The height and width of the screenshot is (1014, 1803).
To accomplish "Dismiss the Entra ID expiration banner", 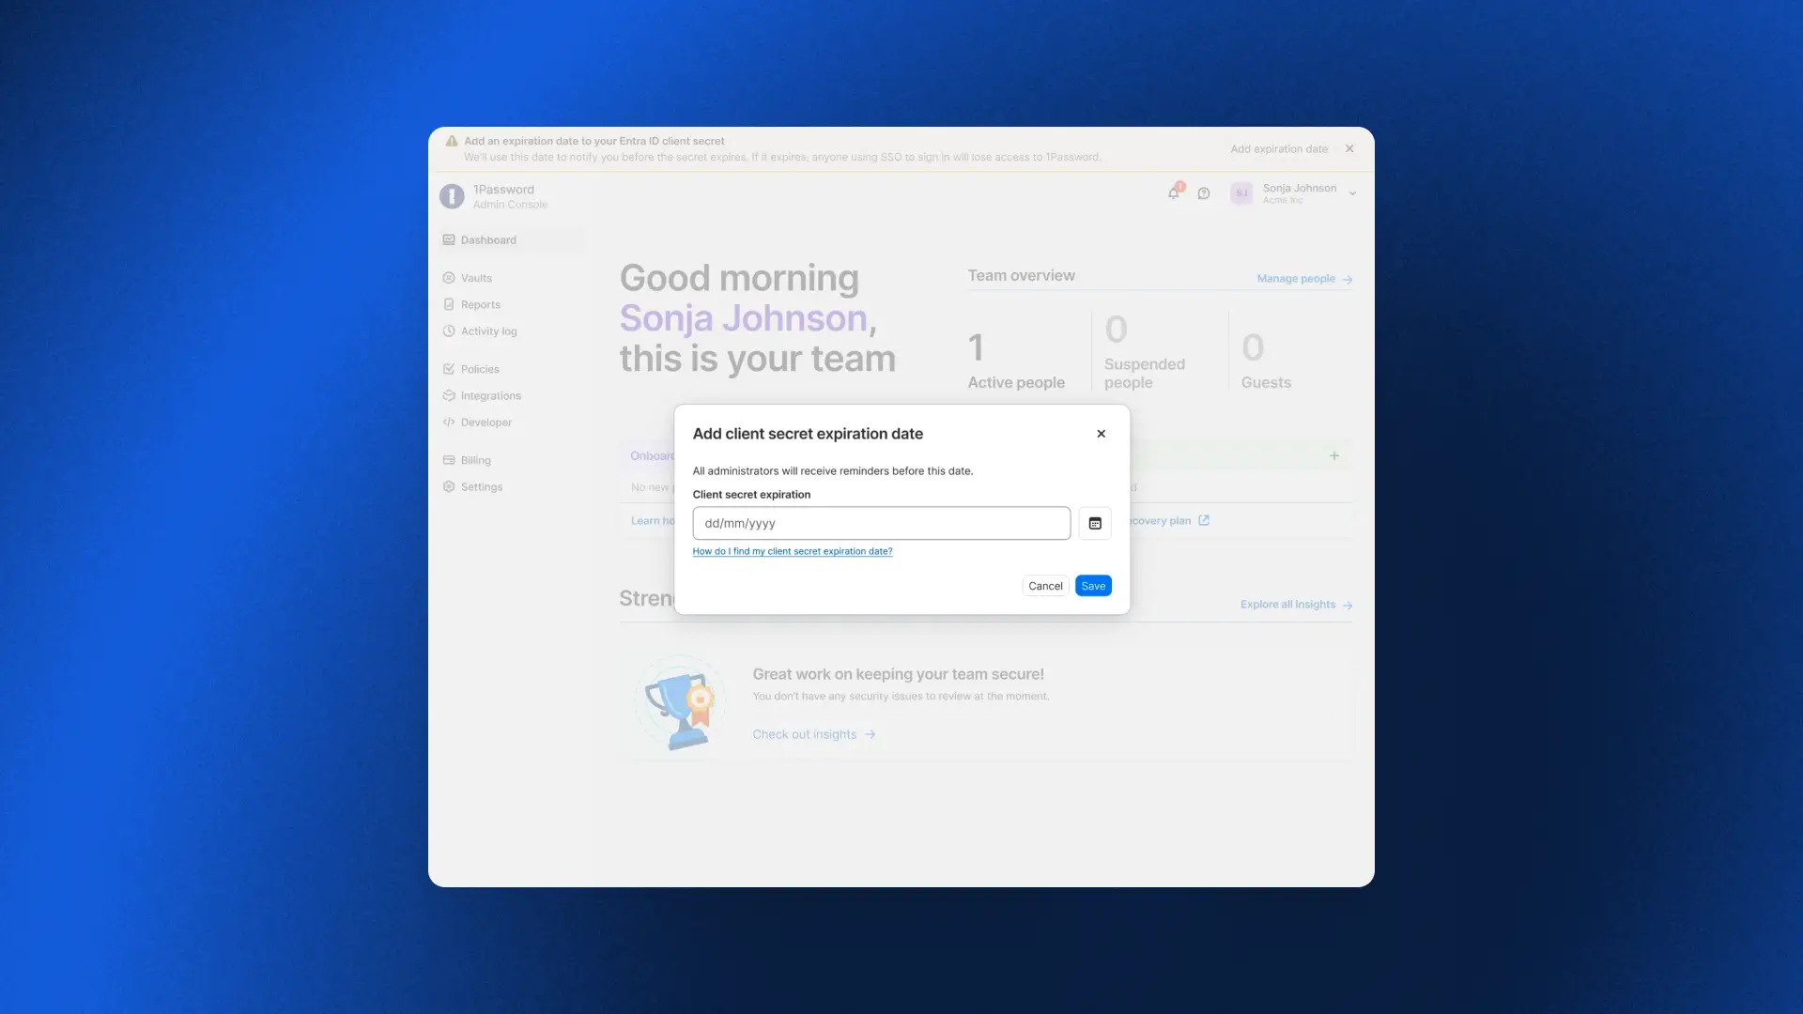I will (1349, 149).
